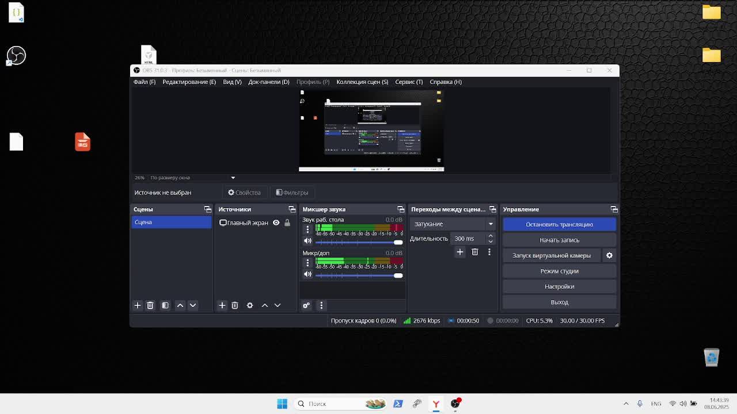Open advanced audio properties gear in mixer

coord(306,305)
